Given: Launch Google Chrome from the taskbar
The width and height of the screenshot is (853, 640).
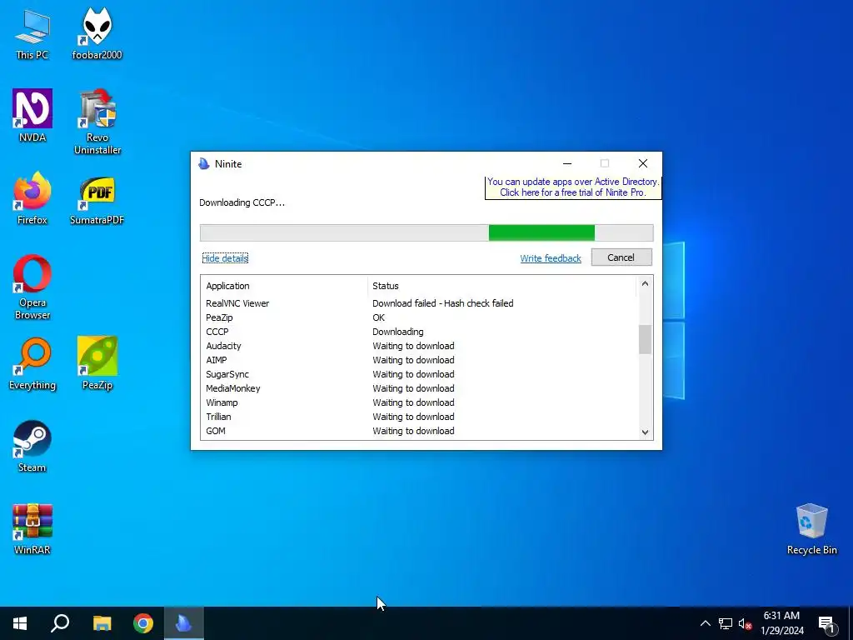Looking at the screenshot, I should [143, 623].
